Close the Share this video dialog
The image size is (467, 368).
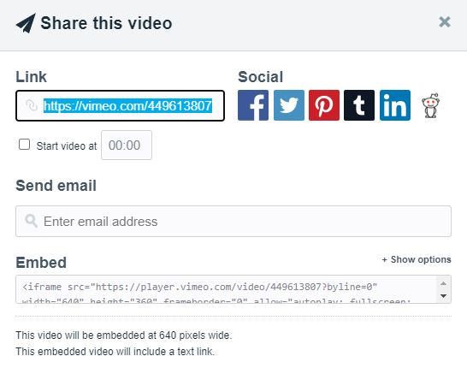coord(445,21)
